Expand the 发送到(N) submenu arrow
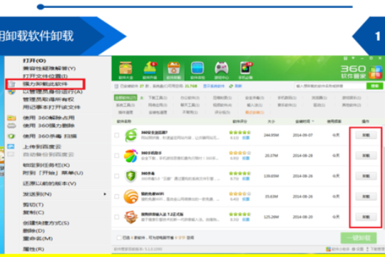 (x=105, y=194)
